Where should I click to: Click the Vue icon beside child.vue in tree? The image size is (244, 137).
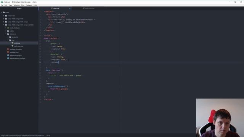[x=13, y=43]
